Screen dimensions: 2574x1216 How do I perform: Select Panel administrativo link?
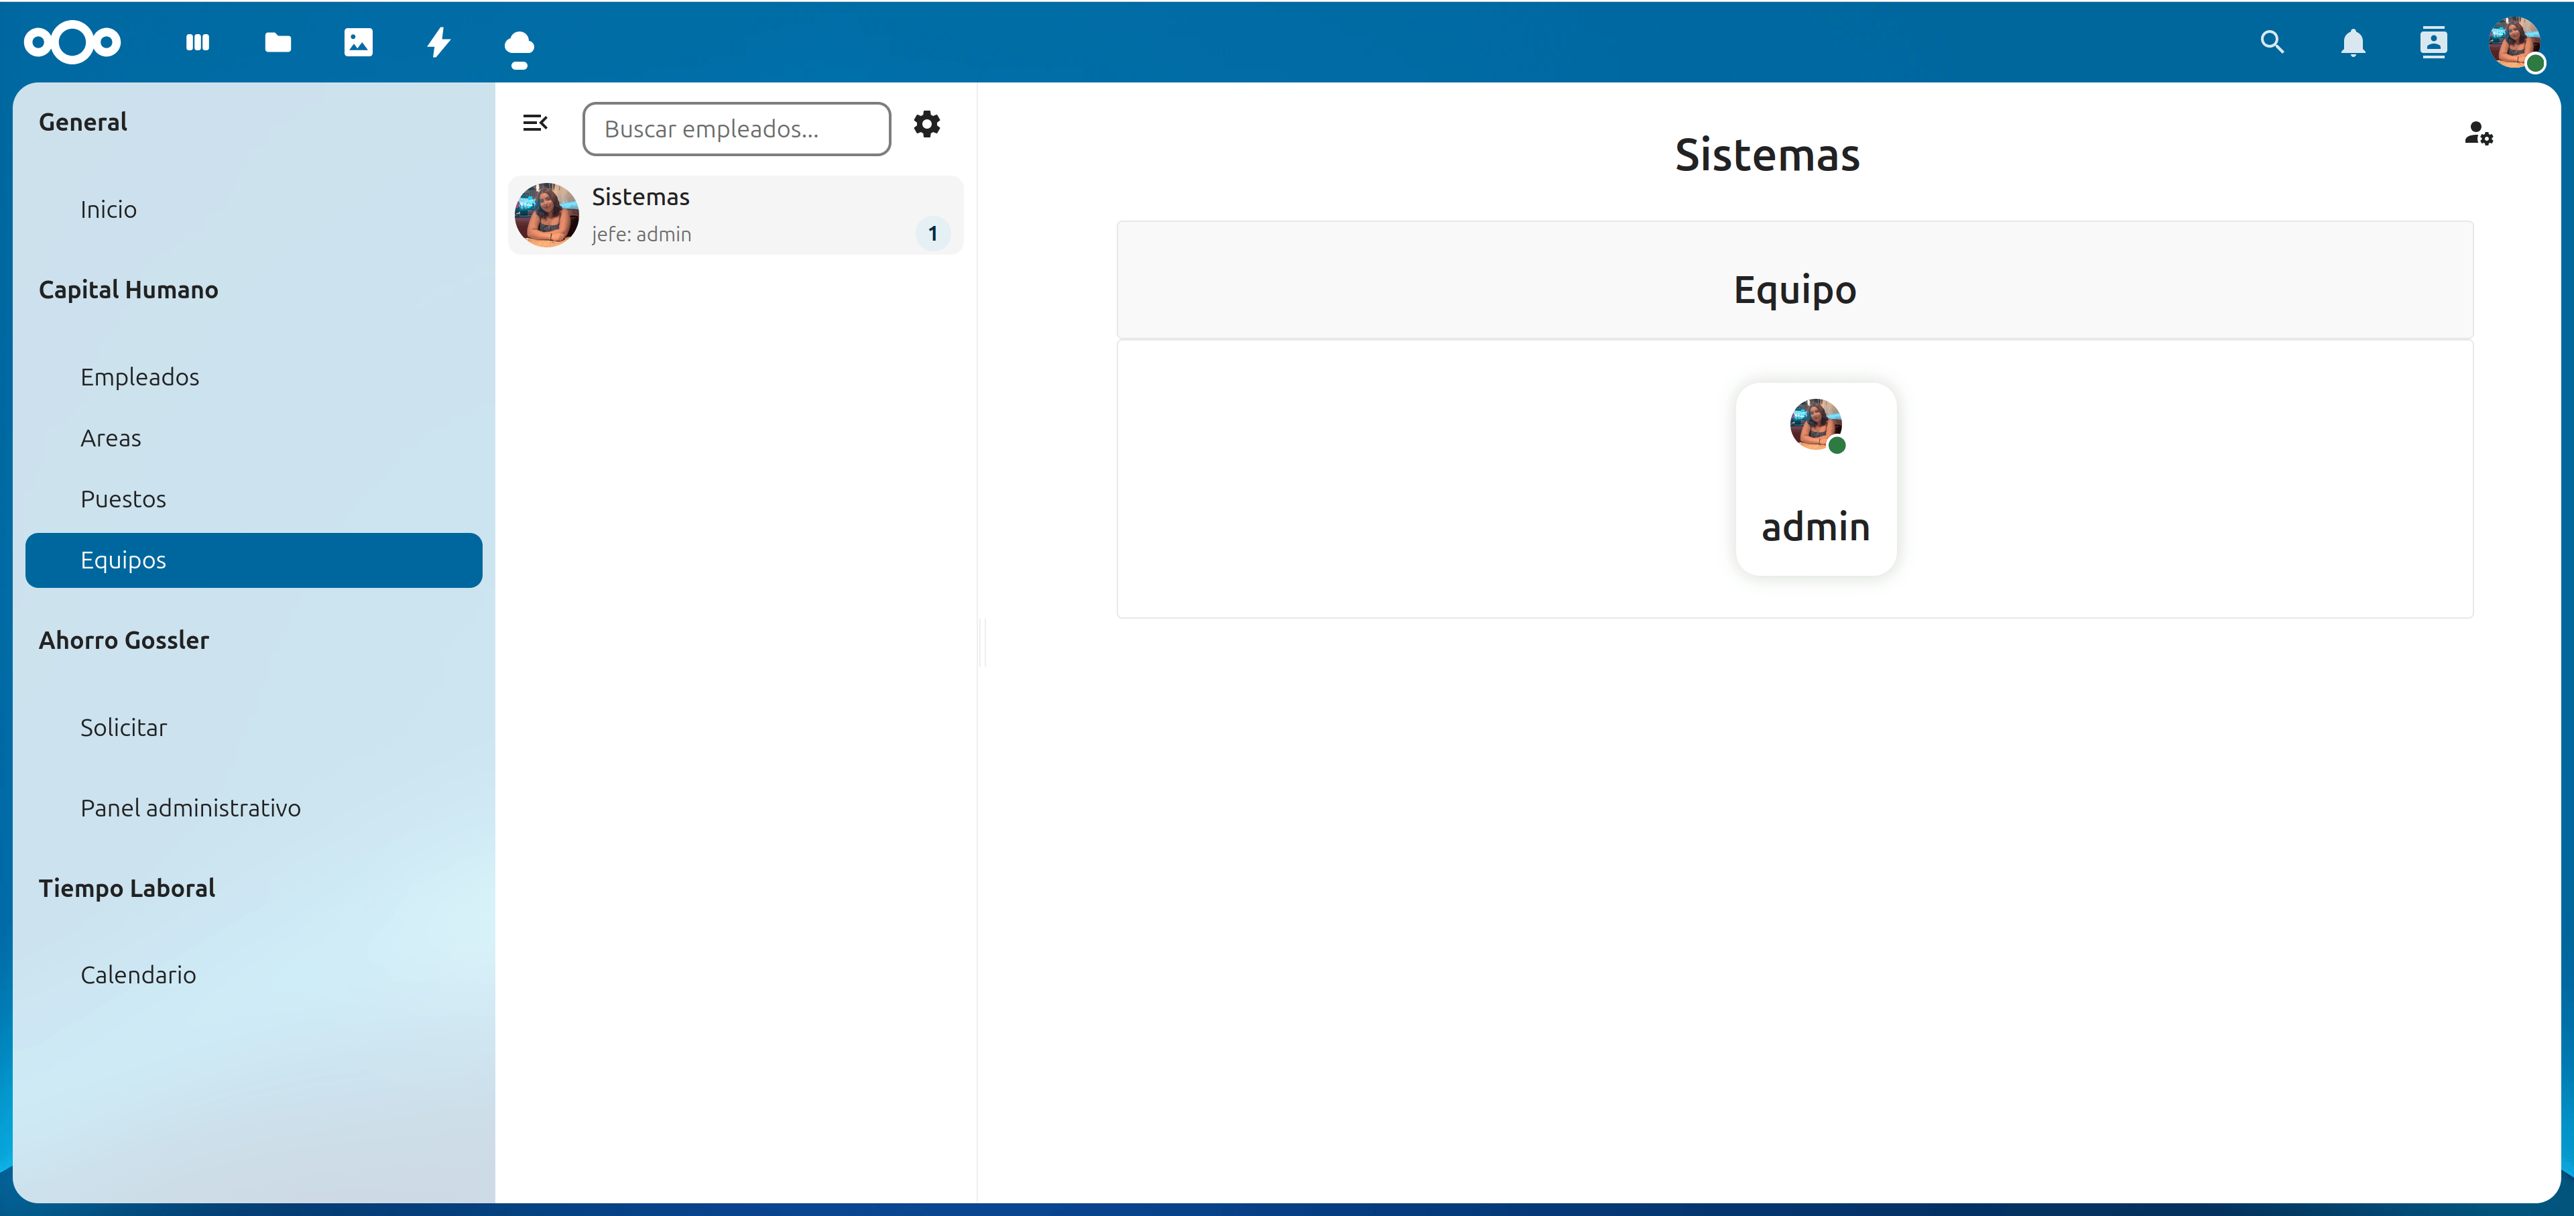tap(191, 807)
